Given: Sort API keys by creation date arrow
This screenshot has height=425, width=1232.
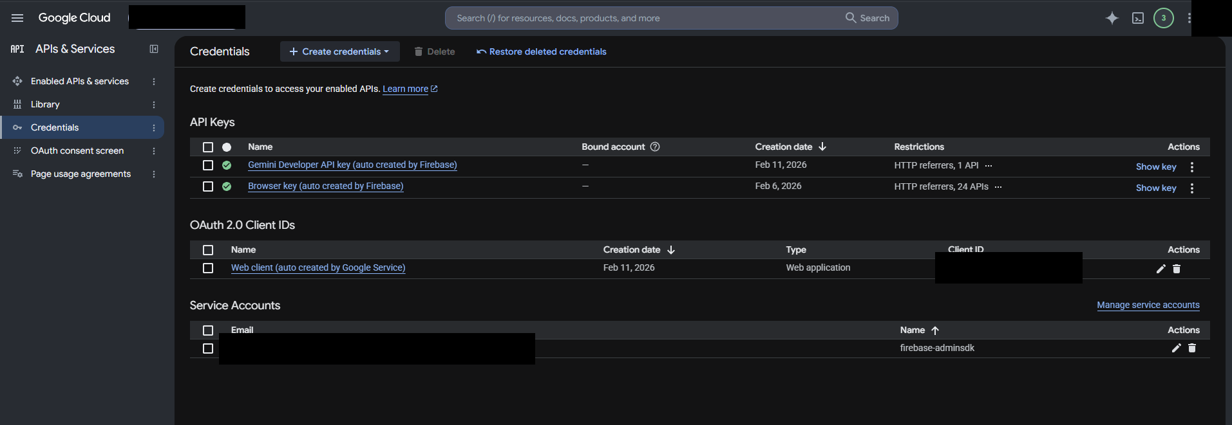Looking at the screenshot, I should pyautogui.click(x=822, y=147).
